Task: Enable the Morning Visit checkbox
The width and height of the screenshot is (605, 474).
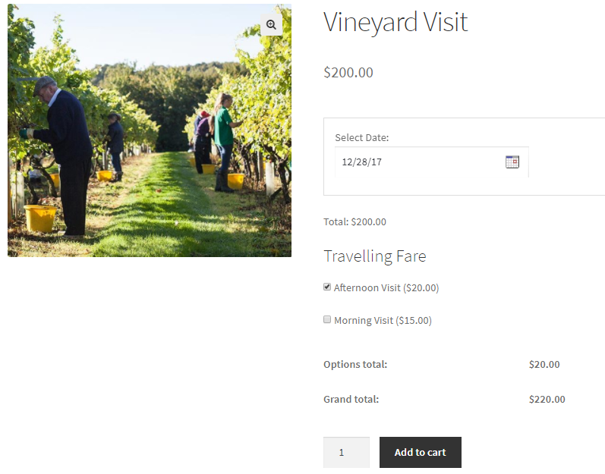Action: tap(327, 319)
